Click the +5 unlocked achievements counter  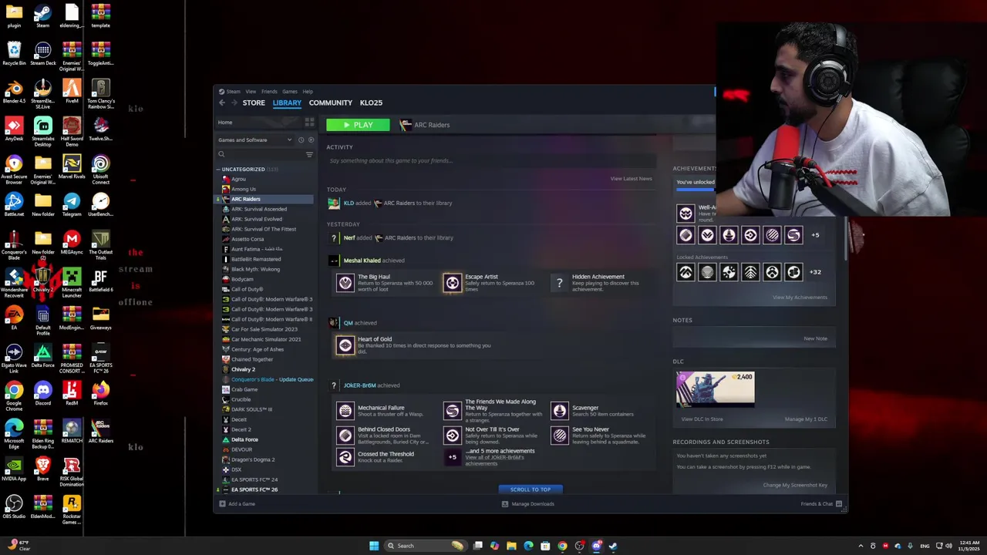coord(815,235)
